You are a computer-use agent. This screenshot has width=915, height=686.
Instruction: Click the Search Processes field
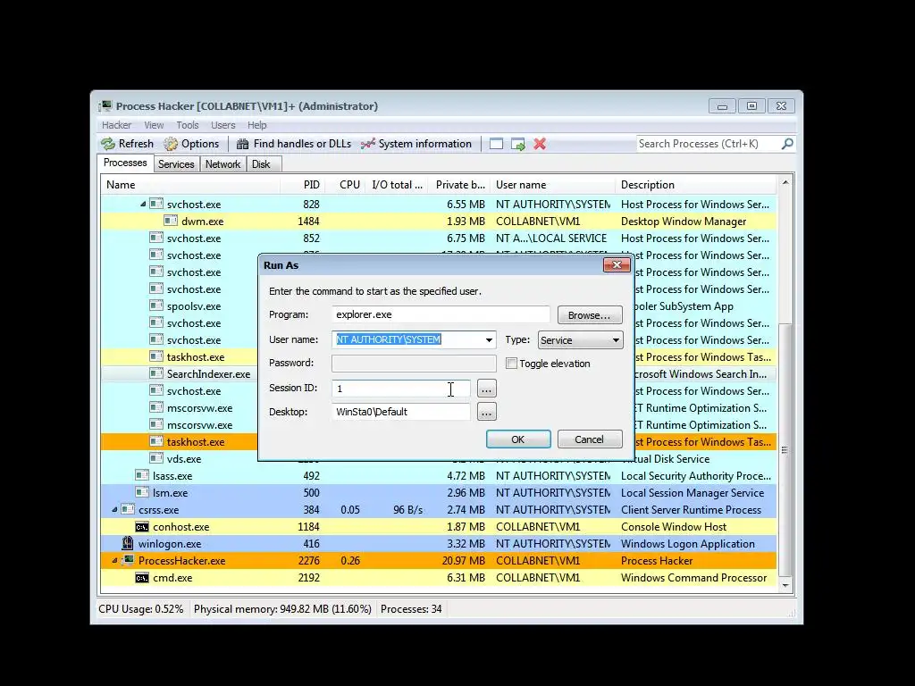click(708, 144)
